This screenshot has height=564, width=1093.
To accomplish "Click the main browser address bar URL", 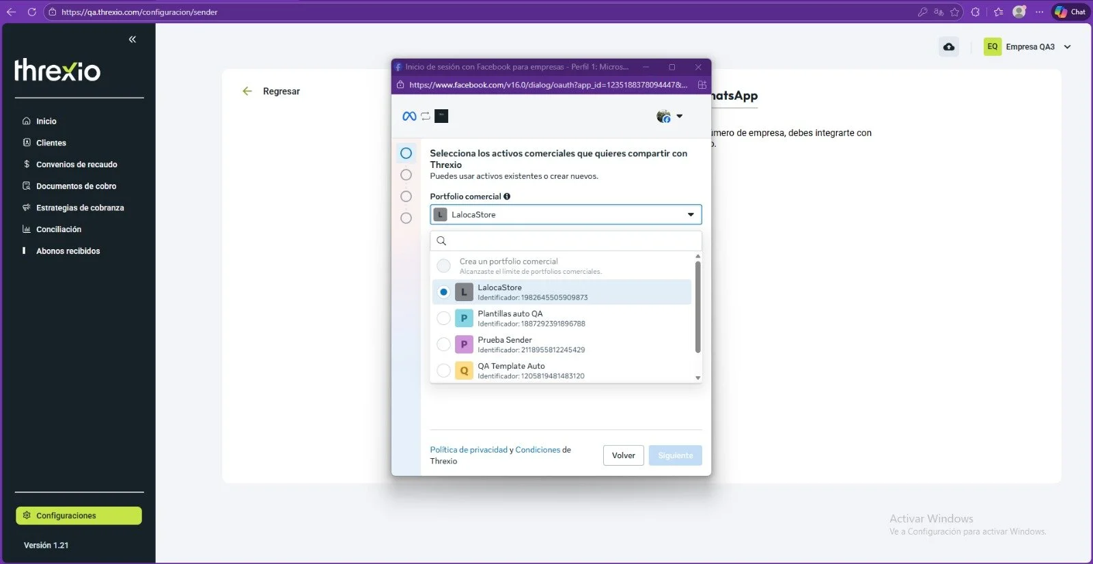I will point(139,12).
